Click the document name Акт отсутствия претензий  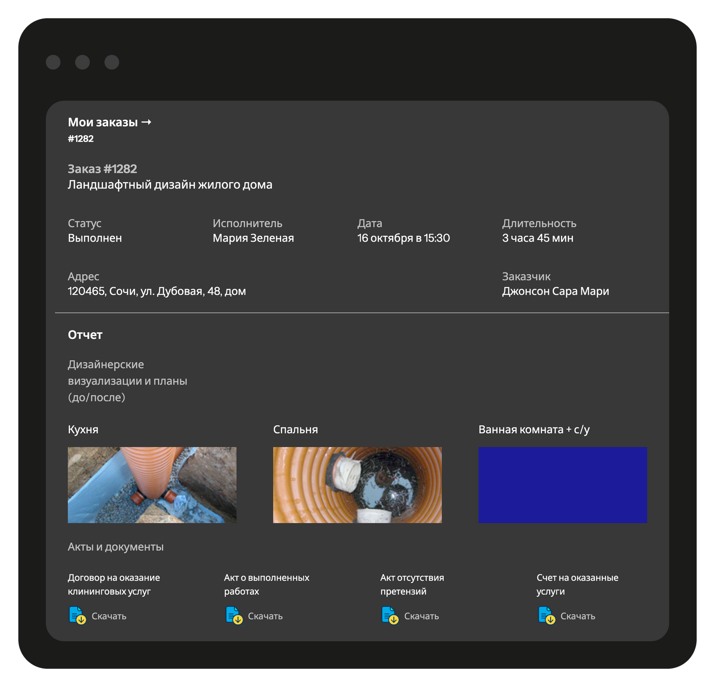coord(412,584)
